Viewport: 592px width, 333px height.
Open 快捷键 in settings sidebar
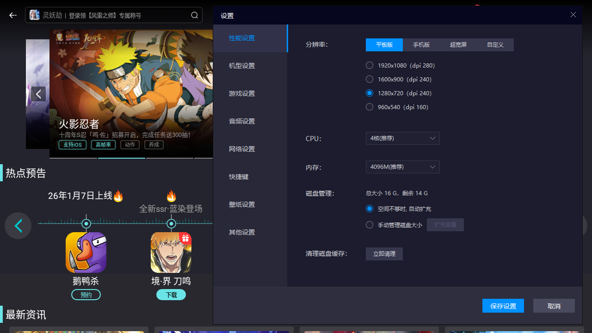tap(250, 177)
